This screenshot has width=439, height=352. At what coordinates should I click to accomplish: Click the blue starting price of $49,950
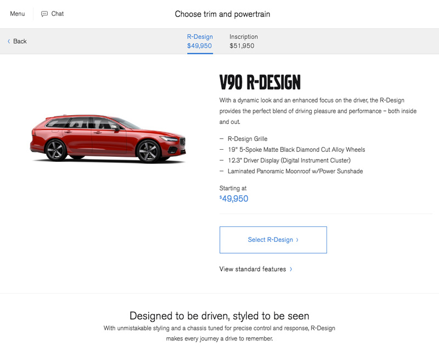click(x=233, y=198)
